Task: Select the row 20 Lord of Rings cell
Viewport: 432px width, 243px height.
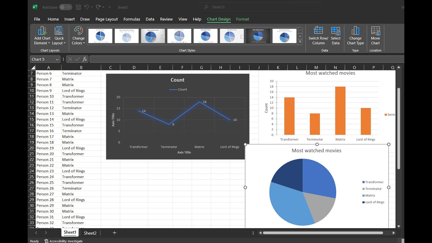Action: point(81,148)
